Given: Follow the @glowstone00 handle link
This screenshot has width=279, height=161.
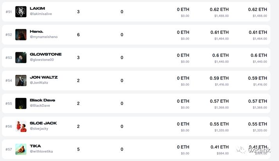Looking at the screenshot, I should coord(42,60).
